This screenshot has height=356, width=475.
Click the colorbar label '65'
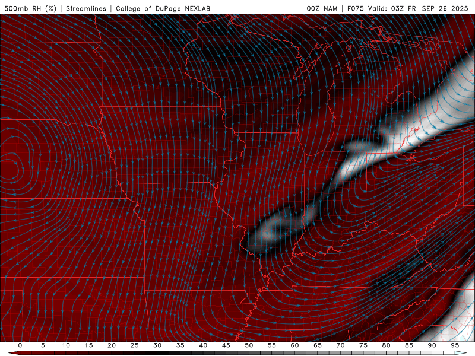318,345
